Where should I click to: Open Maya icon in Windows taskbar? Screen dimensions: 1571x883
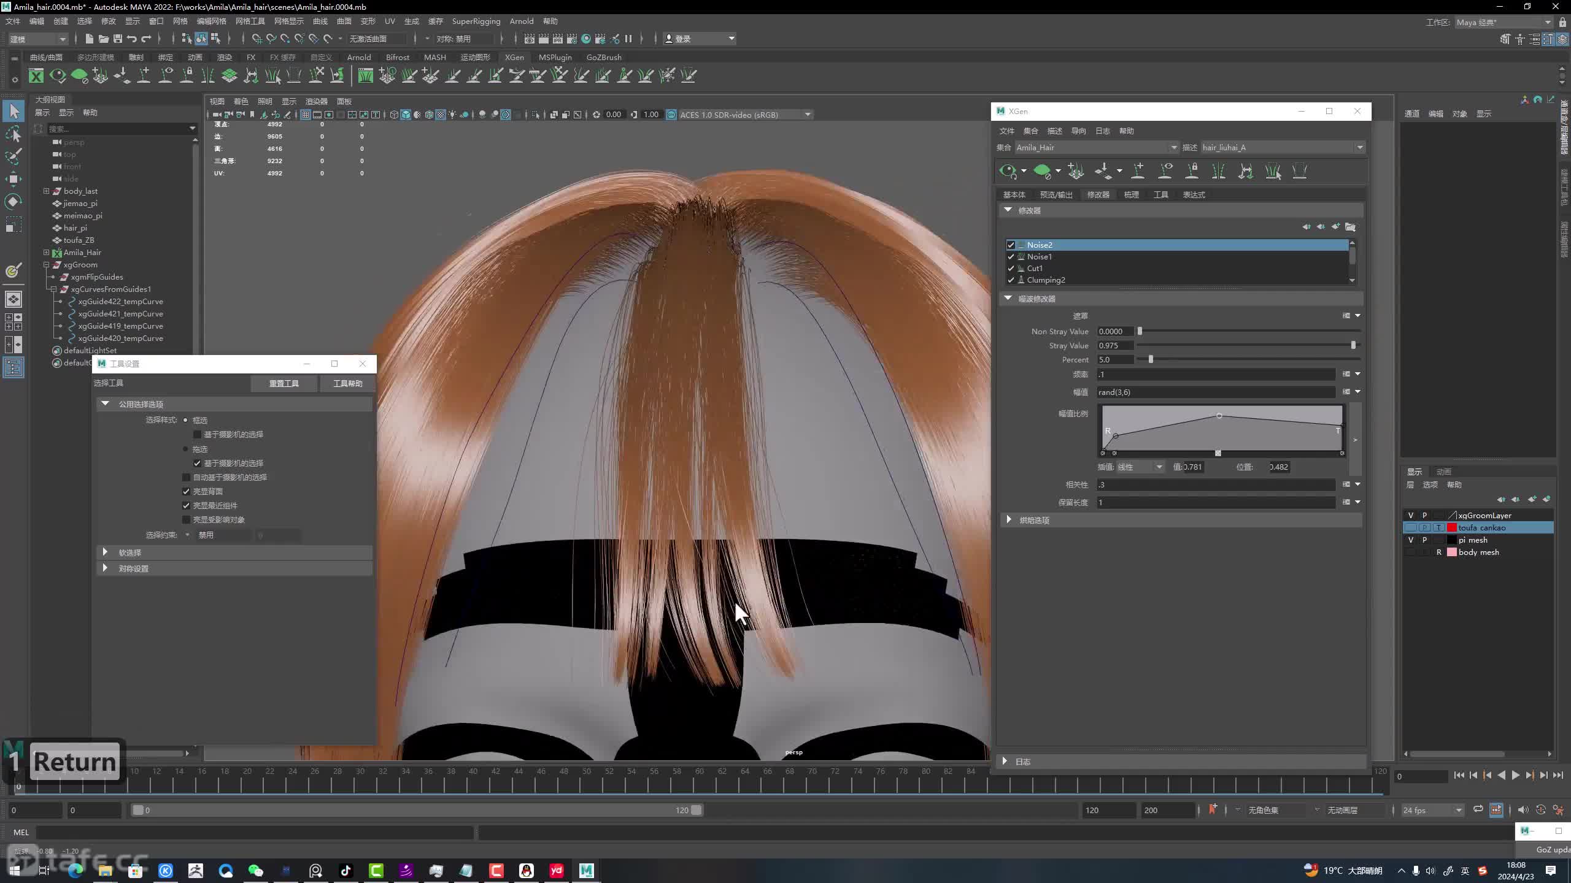pos(587,870)
